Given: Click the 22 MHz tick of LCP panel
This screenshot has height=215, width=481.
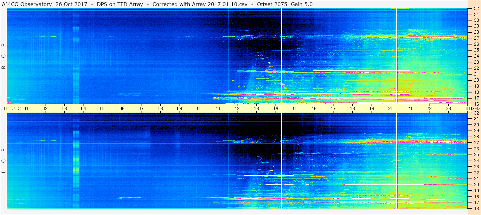Looking at the screenshot, I should pyautogui.click(x=476, y=172).
